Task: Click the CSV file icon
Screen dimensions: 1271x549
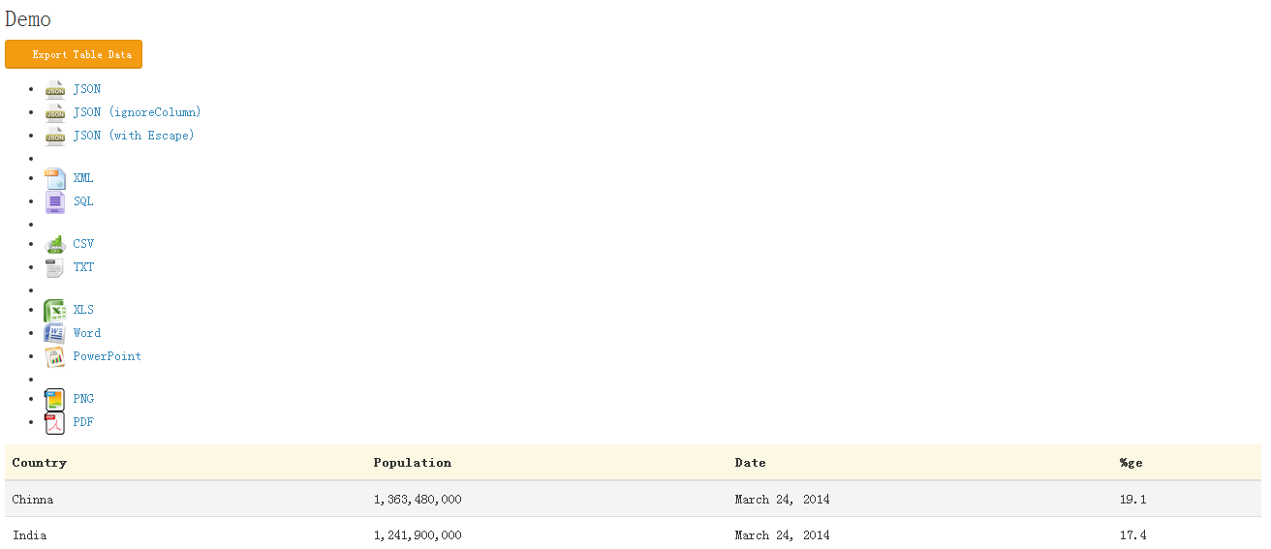Action: 55,244
